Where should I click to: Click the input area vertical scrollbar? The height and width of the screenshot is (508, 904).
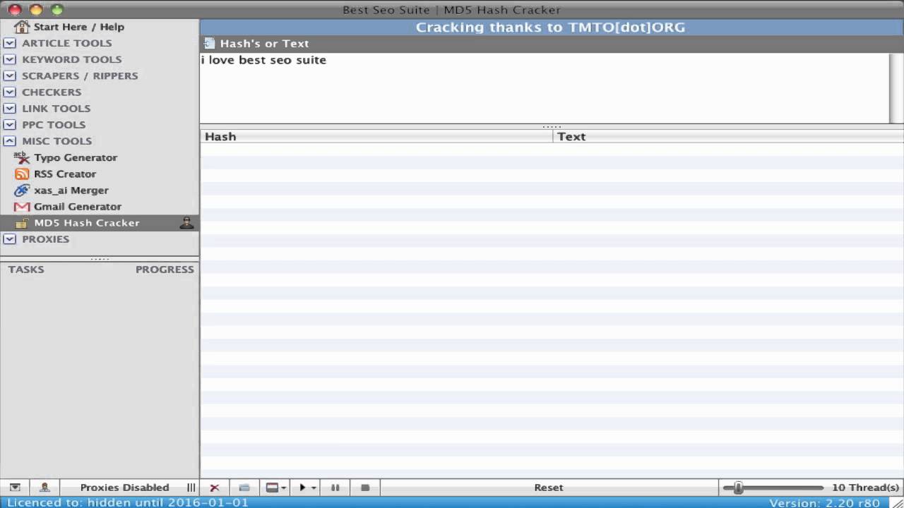896,88
